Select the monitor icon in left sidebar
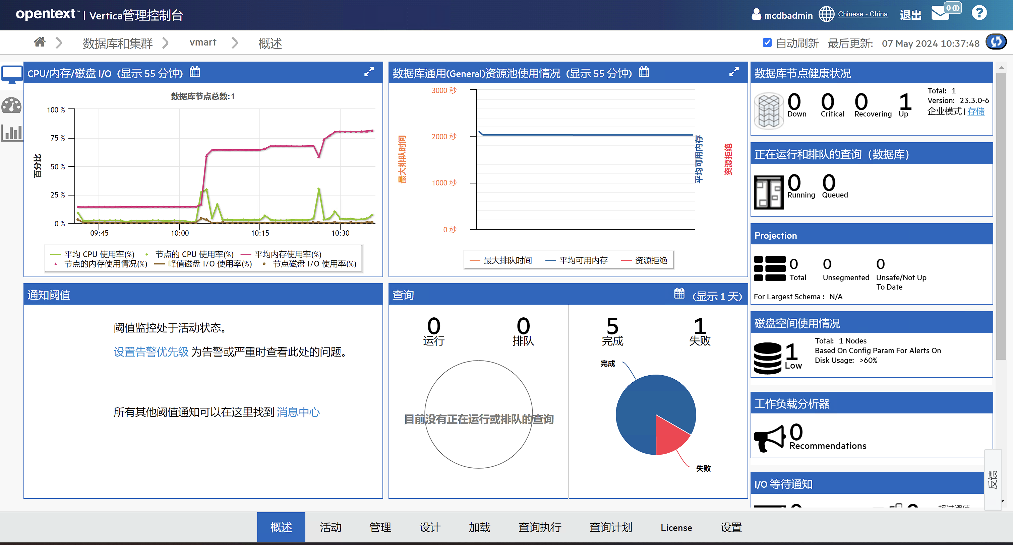The width and height of the screenshot is (1013, 545). point(12,74)
